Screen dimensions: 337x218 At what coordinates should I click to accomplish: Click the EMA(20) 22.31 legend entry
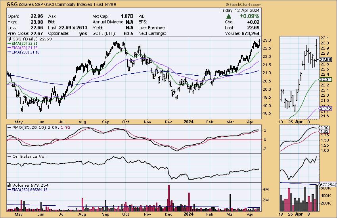[x=23, y=43]
